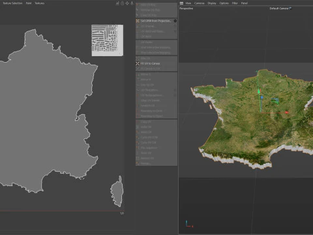Grab the green Y-axis arrow handle
The width and height of the screenshot is (313, 235).
click(x=259, y=91)
